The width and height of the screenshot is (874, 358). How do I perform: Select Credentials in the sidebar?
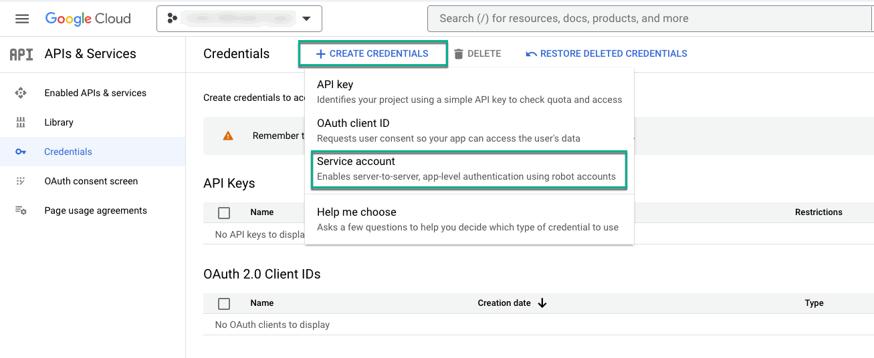pyautogui.click(x=92, y=152)
